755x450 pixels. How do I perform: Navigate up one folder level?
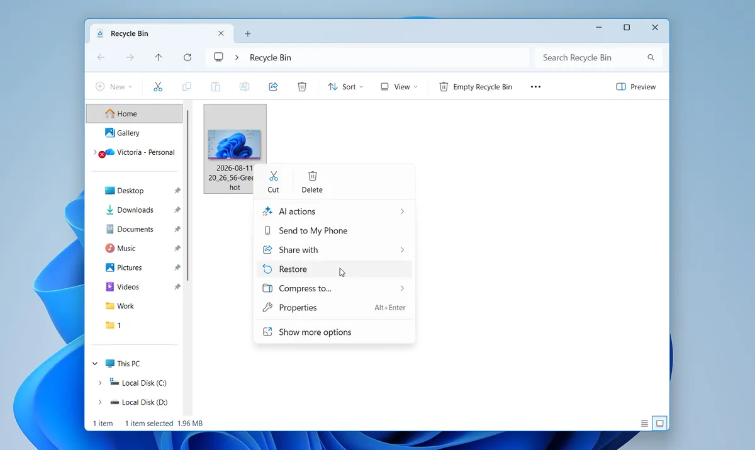(x=159, y=57)
